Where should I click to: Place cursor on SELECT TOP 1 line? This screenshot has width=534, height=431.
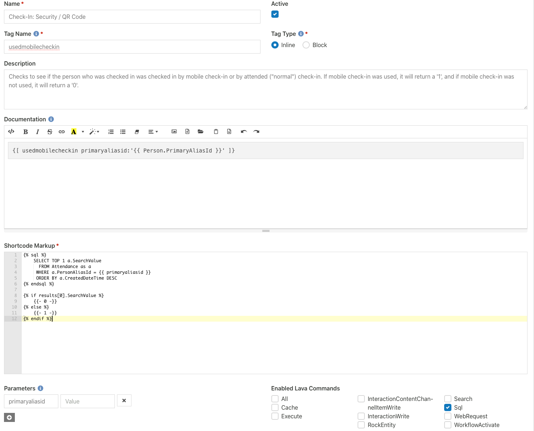(67, 261)
